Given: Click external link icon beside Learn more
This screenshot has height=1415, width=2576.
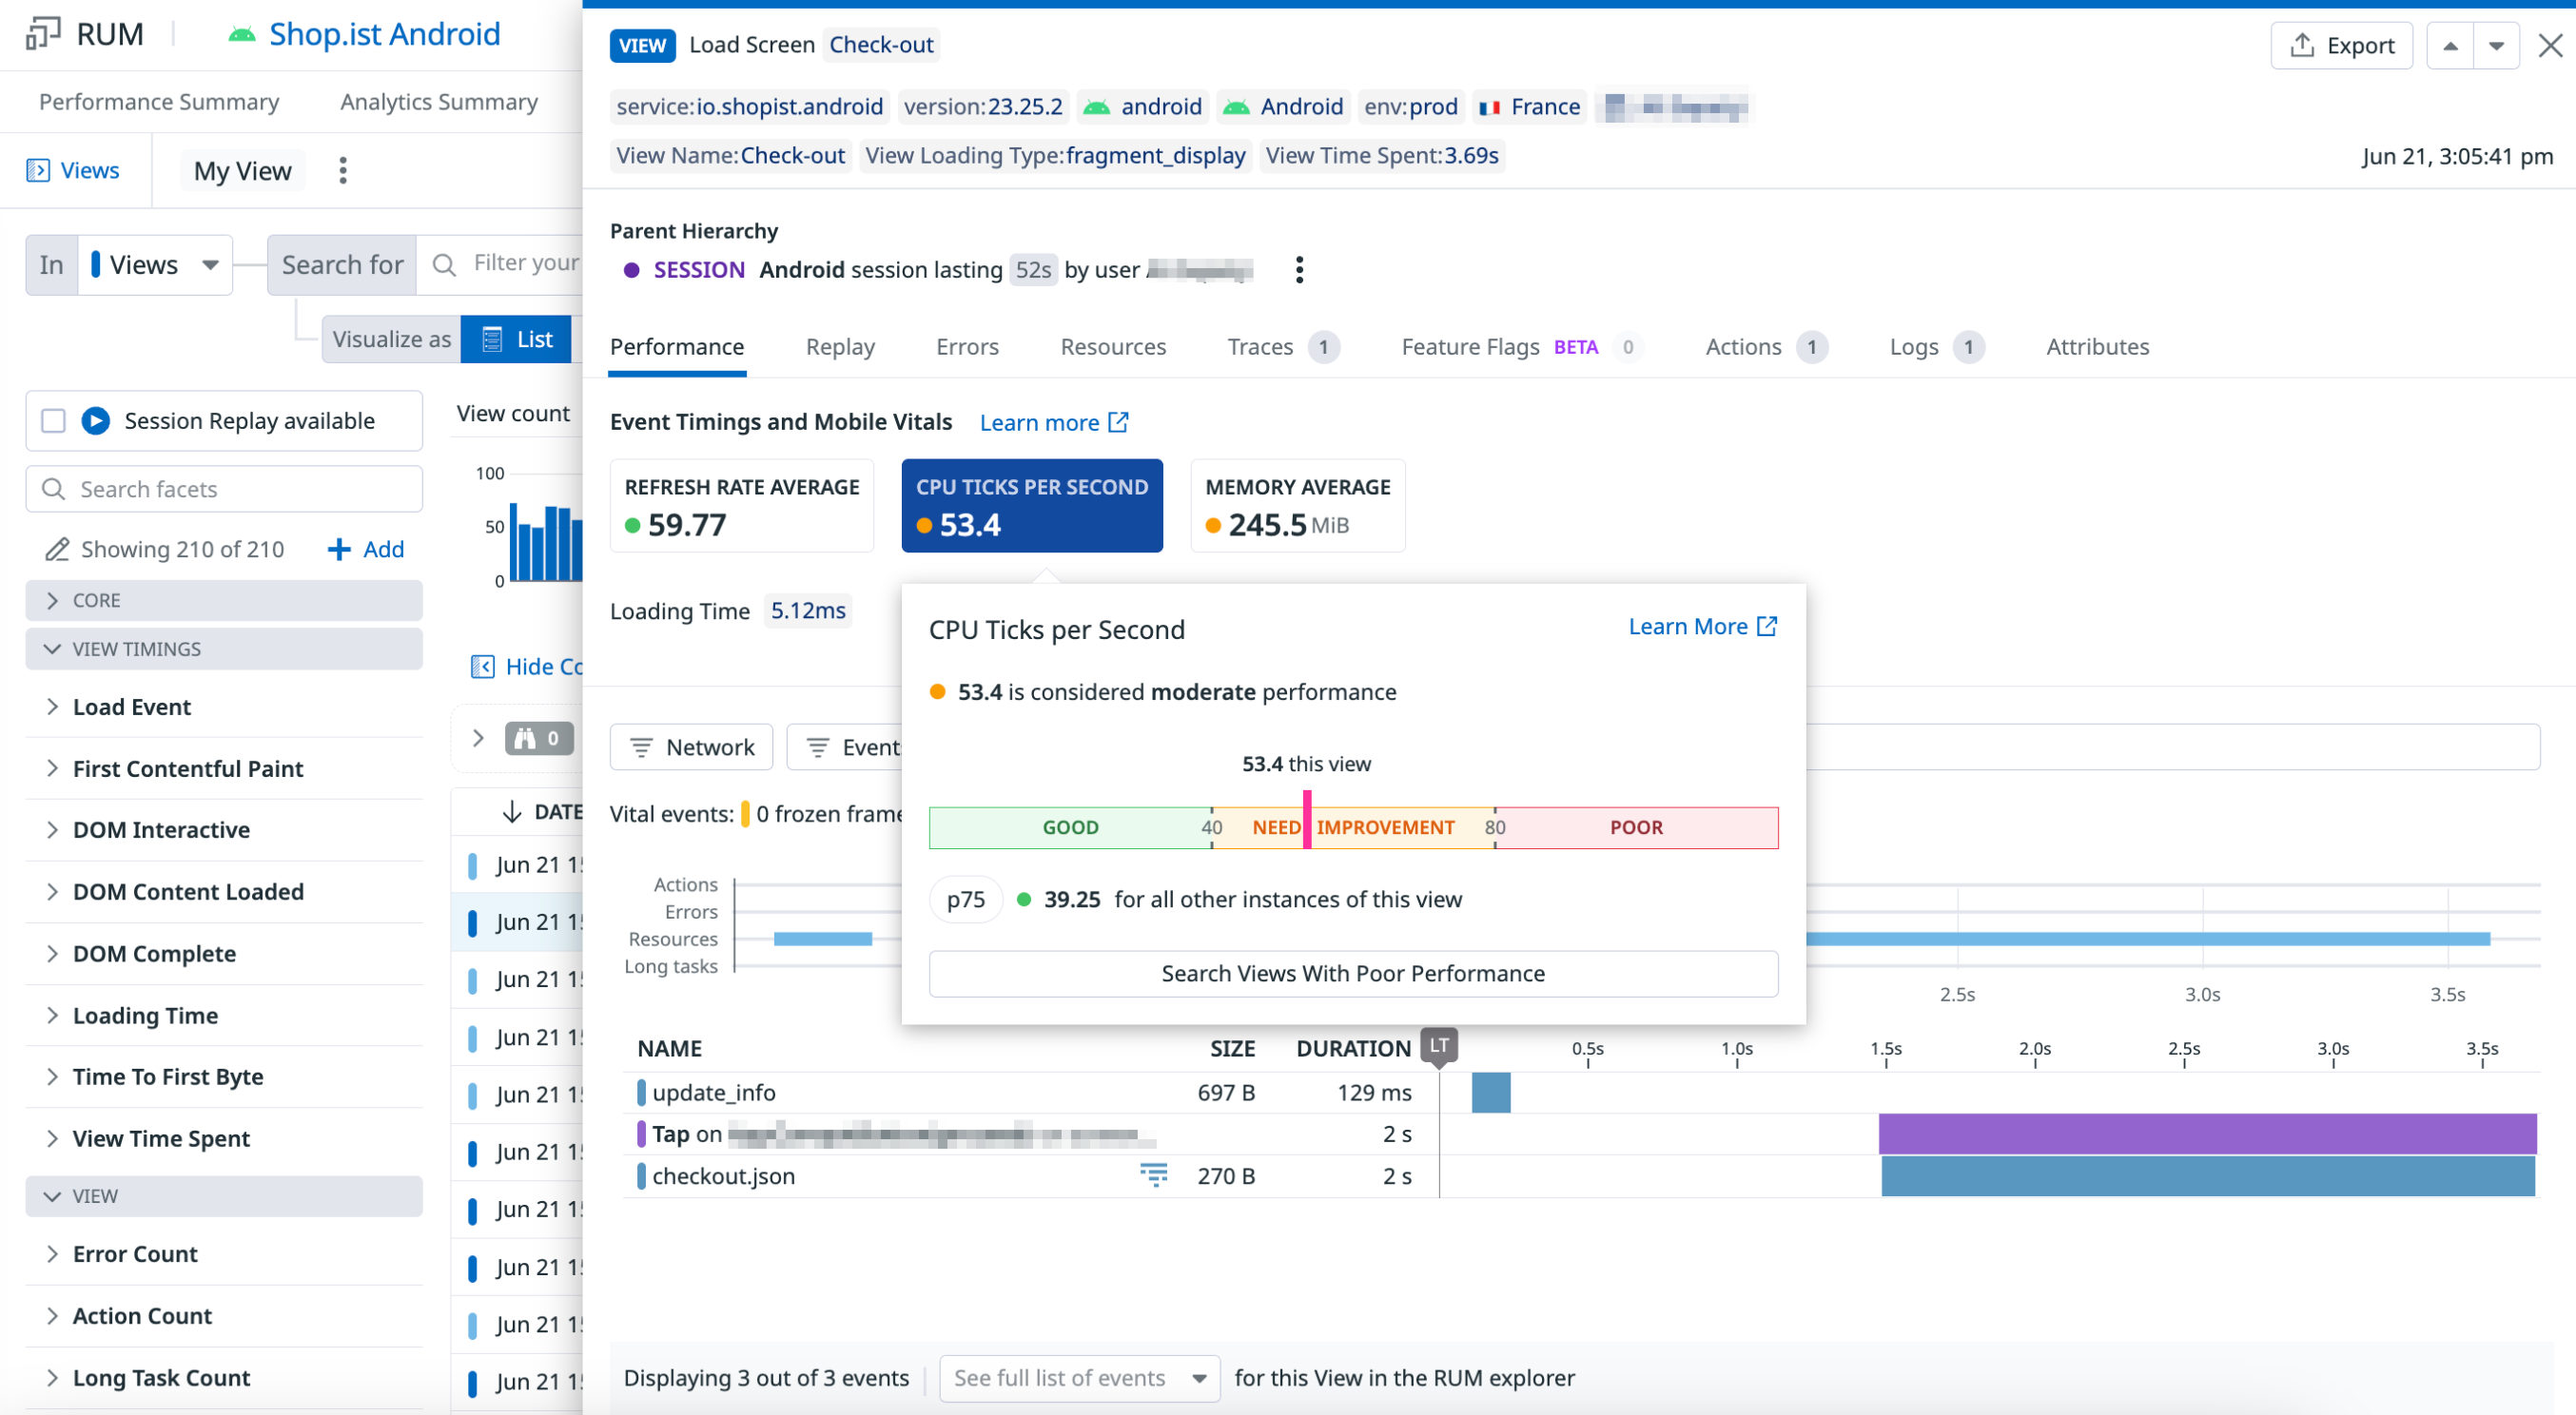Looking at the screenshot, I should click(x=1118, y=422).
